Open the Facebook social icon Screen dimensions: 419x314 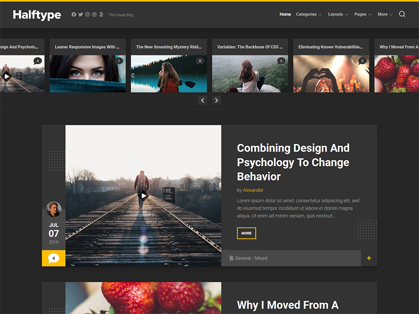tap(74, 14)
